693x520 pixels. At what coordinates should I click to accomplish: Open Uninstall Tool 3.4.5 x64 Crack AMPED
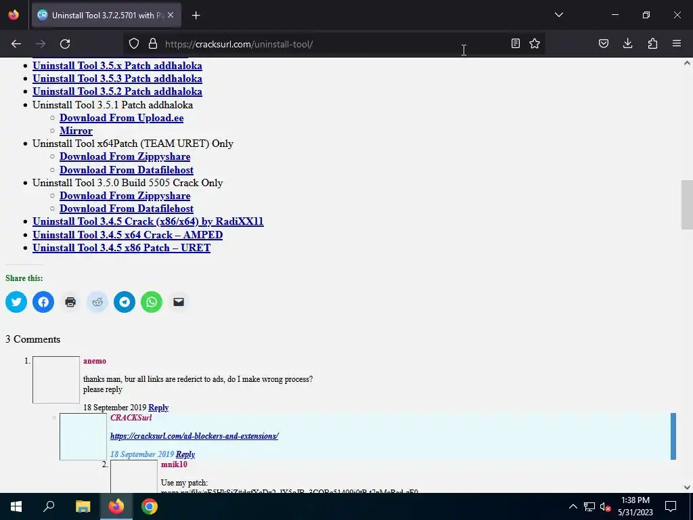click(x=128, y=235)
